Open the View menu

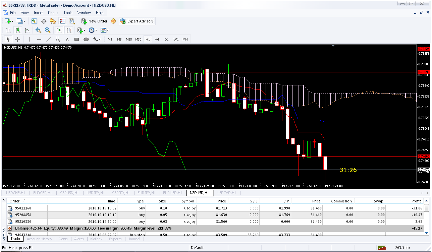coord(25,13)
